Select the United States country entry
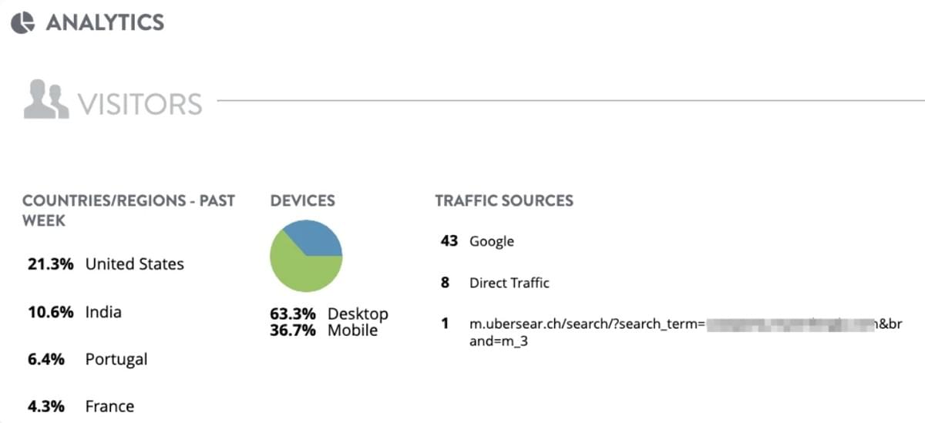Image resolution: width=925 pixels, height=423 pixels. [x=135, y=264]
